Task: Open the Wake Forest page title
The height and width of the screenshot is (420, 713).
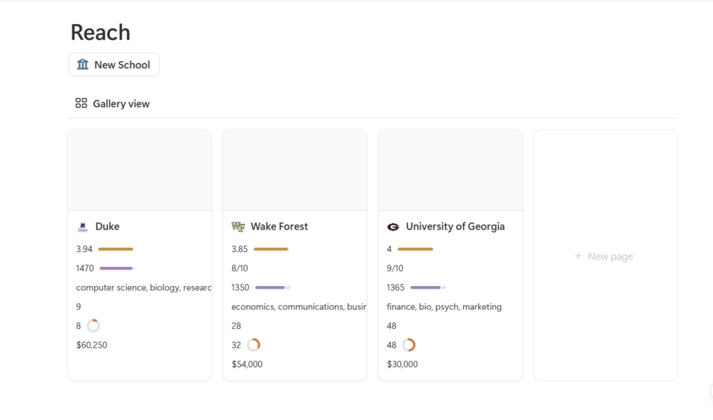Action: (x=279, y=226)
